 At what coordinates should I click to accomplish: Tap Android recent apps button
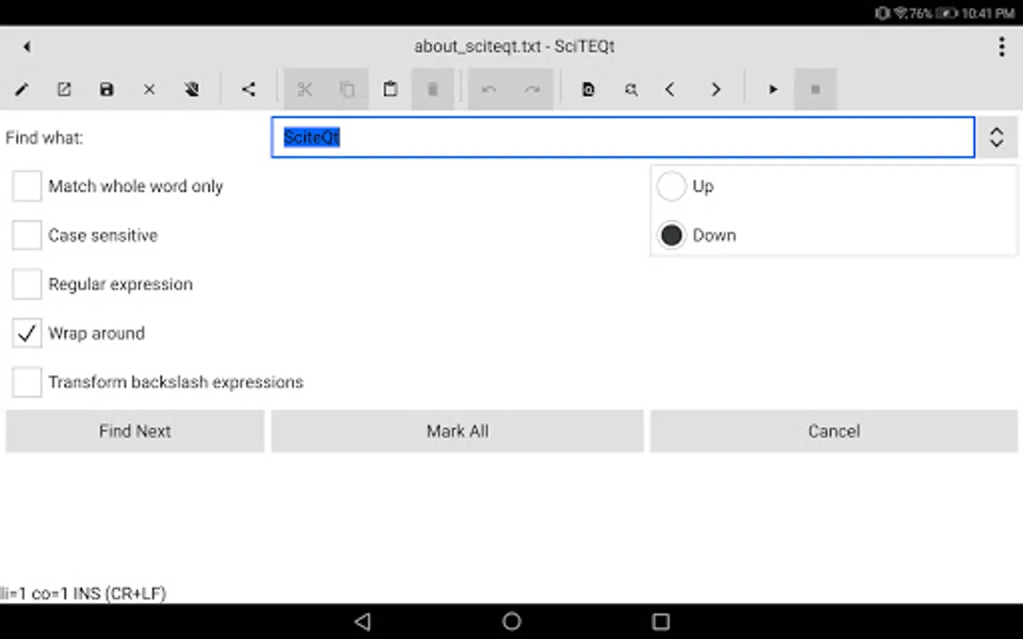click(x=661, y=622)
